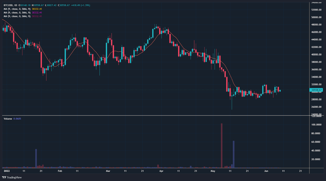Click the 44000.00 price axis label
The width and height of the screenshot is (326, 181).
pyautogui.click(x=316, y=40)
